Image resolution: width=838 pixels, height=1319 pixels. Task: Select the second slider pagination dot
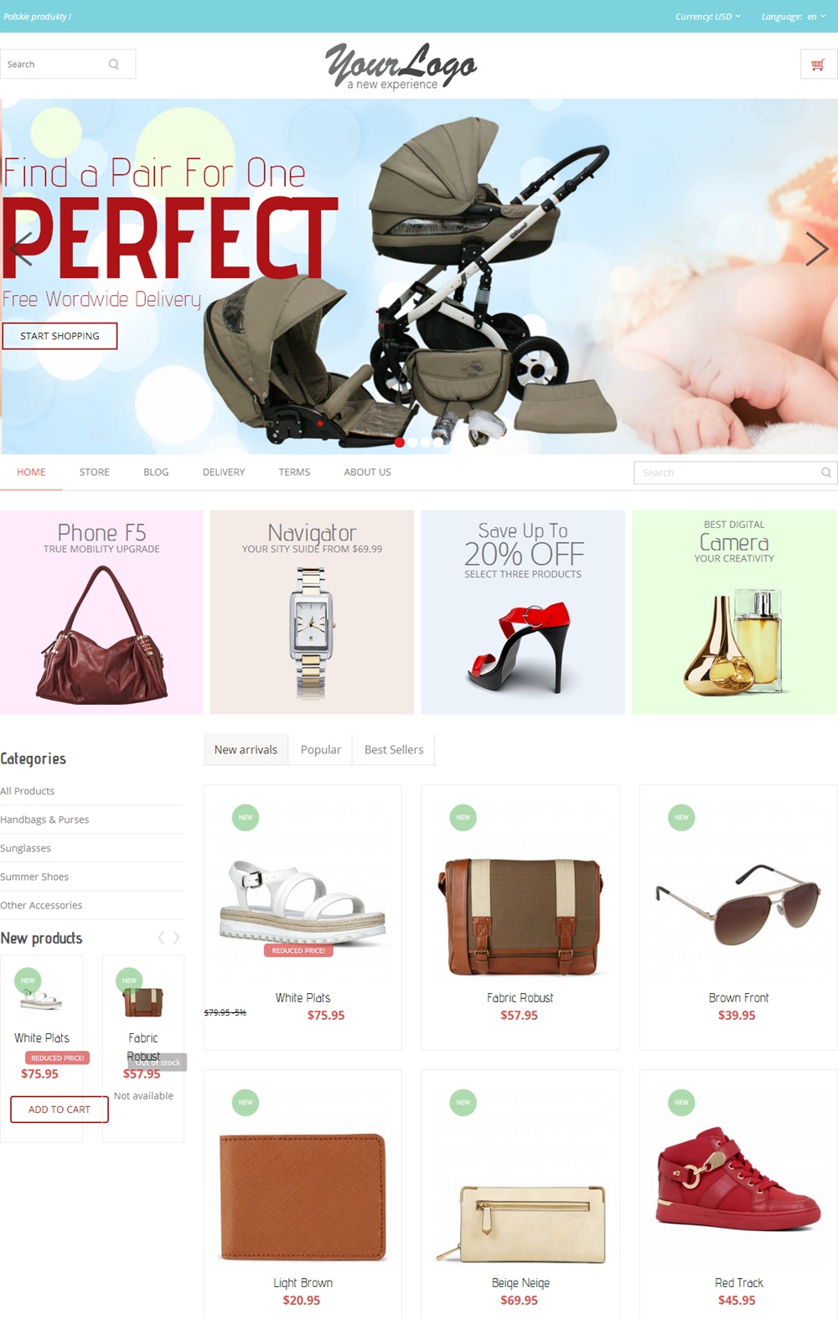[x=412, y=442]
